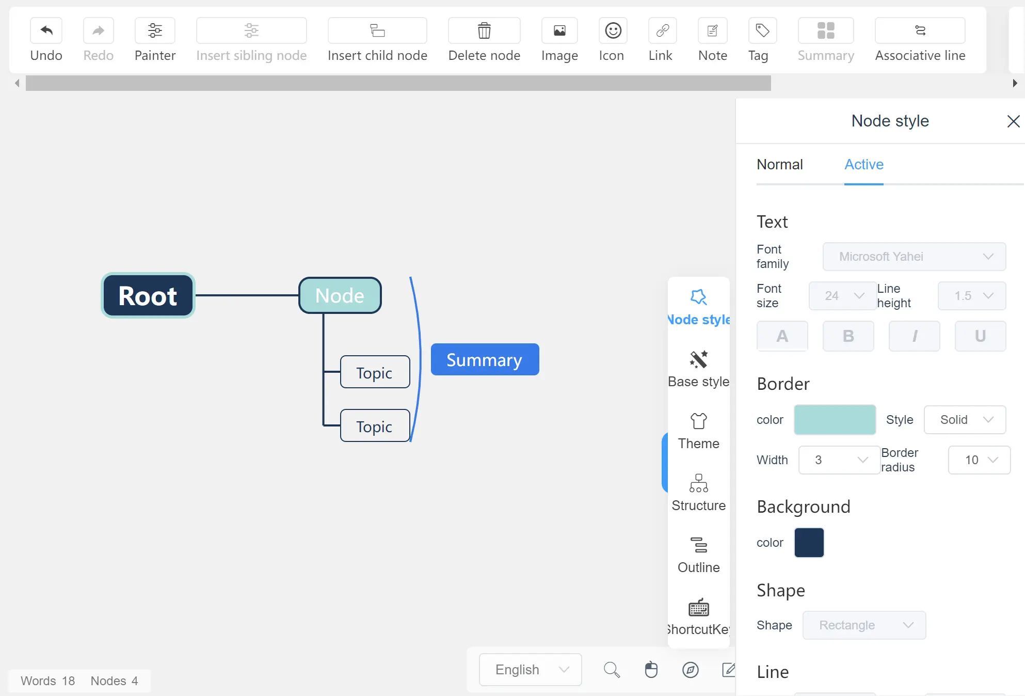This screenshot has width=1025, height=696.
Task: Open the Image insert tool
Action: click(559, 30)
